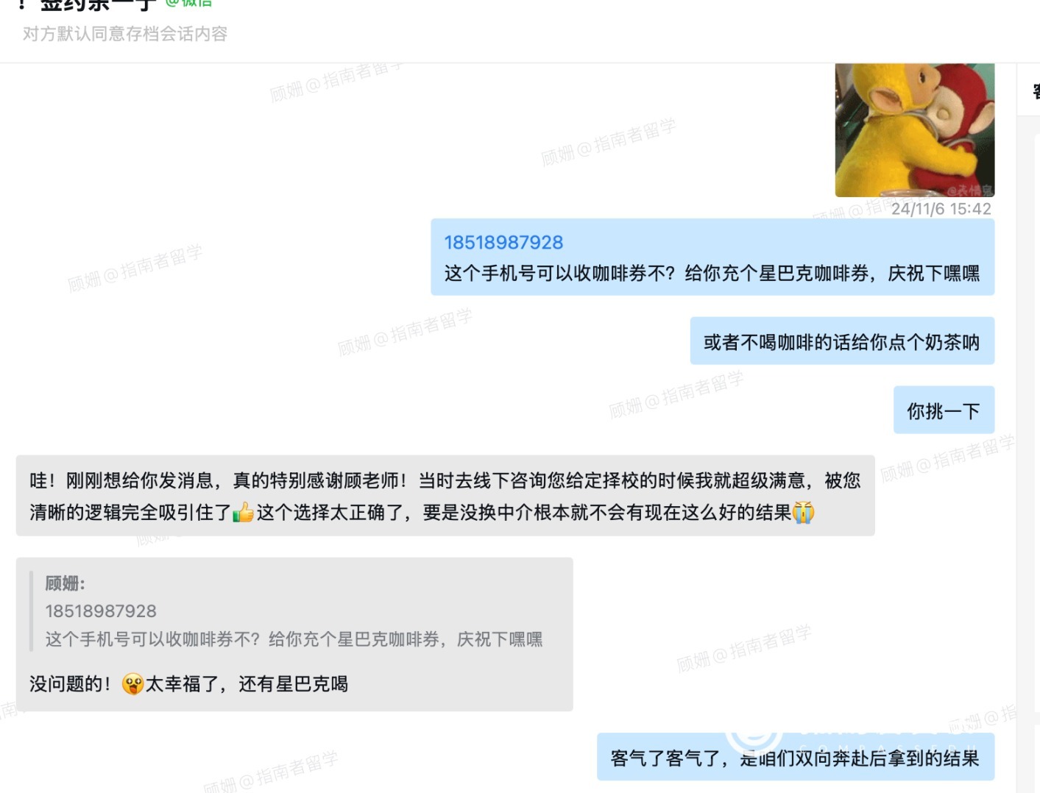This screenshot has width=1040, height=793.
Task: Click the '没问题的！太幸福了' reply text
Action: coord(188,684)
